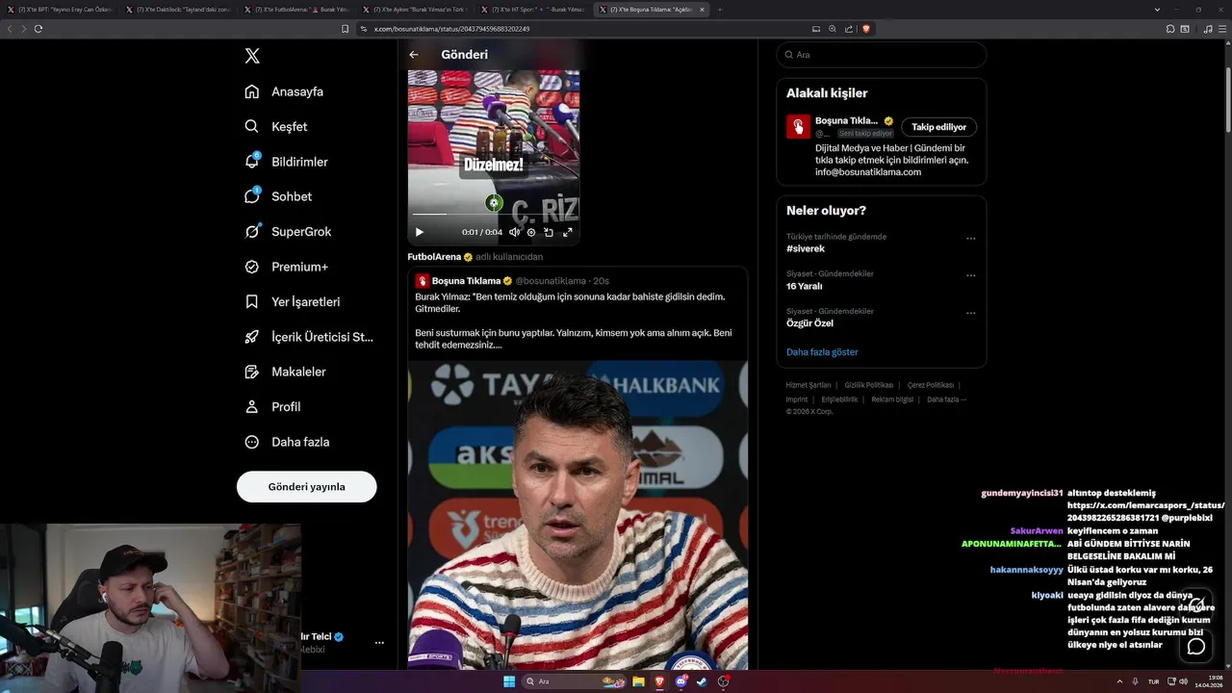Open Boşuna Tıklama quoted post author
1232x693 pixels.
pyautogui.click(x=466, y=281)
